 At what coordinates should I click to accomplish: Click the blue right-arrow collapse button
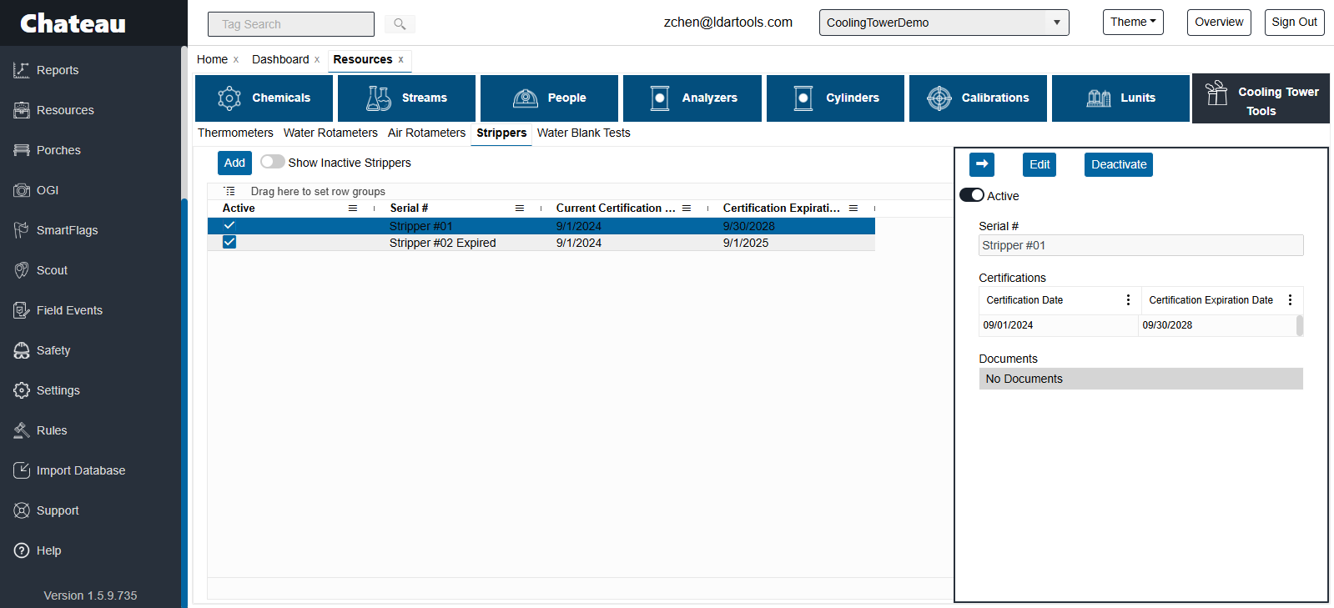pos(981,164)
